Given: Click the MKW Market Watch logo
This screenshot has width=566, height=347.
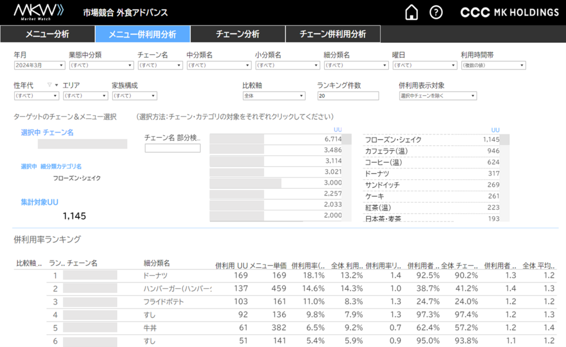Looking at the screenshot, I should click(38, 12).
